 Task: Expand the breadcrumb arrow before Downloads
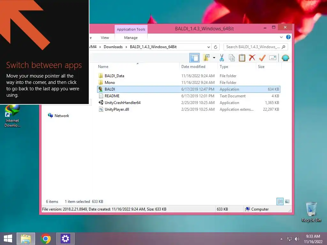pos(100,47)
